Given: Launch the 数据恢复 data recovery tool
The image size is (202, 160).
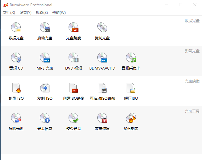Looking at the screenshot, I should [x=102, y=122].
